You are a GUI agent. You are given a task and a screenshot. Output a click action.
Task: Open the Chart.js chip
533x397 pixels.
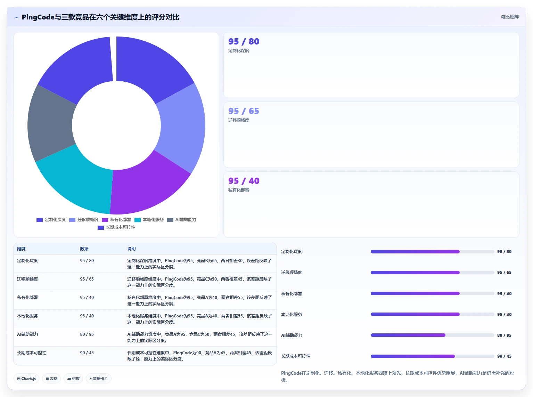point(26,379)
